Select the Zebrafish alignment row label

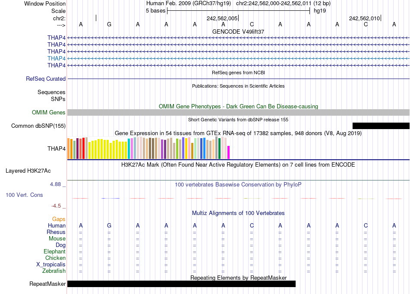pyautogui.click(x=54, y=271)
